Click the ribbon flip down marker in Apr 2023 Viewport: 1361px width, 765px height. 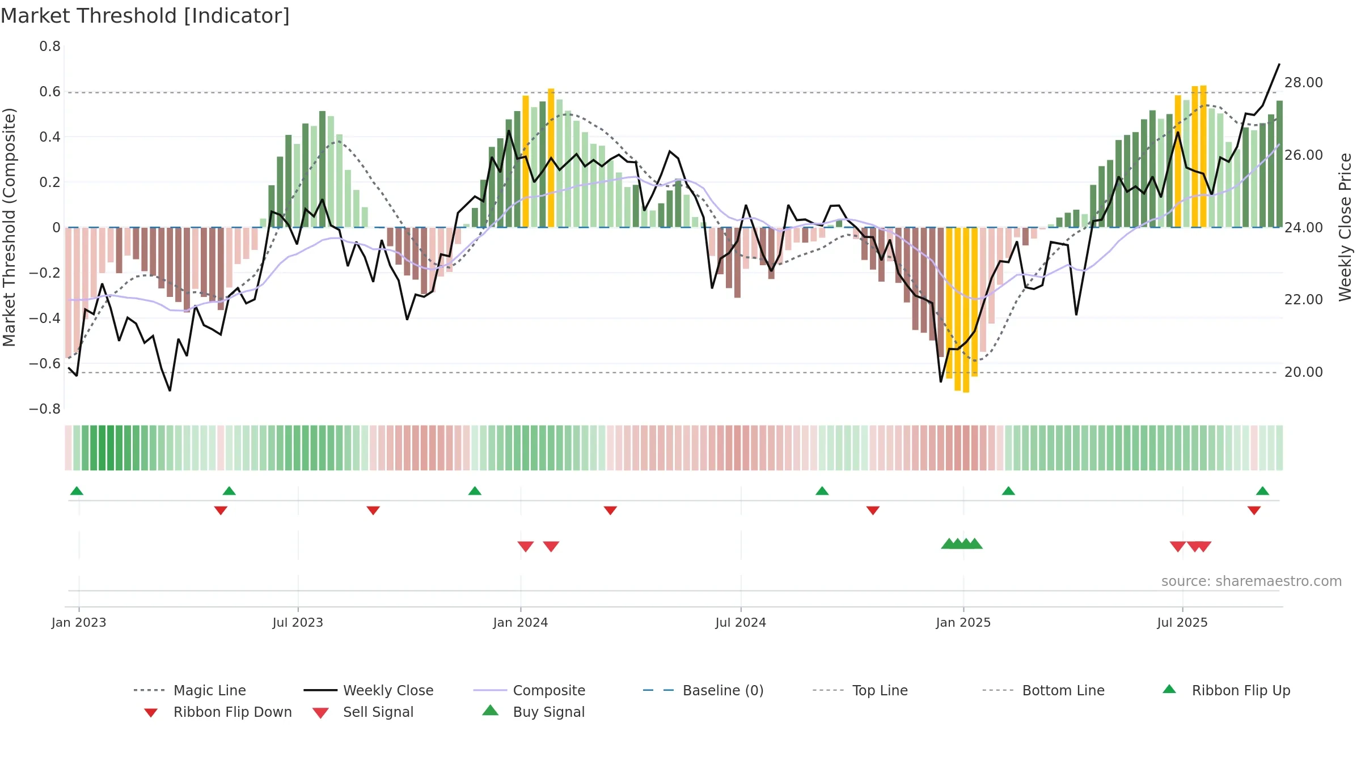221,511
